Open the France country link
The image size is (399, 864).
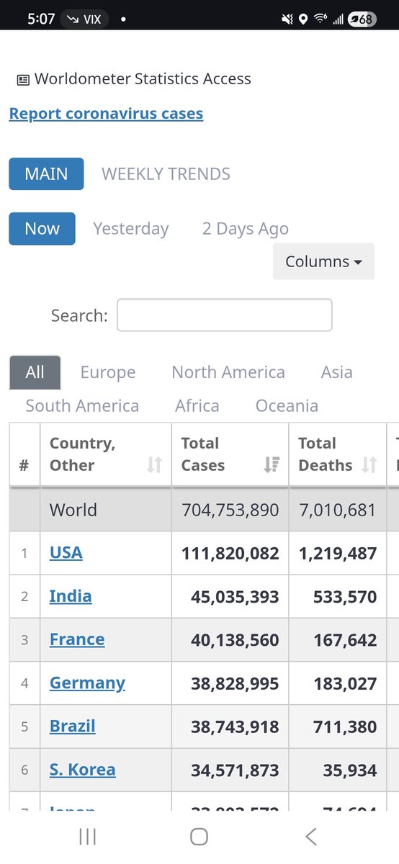point(77,639)
